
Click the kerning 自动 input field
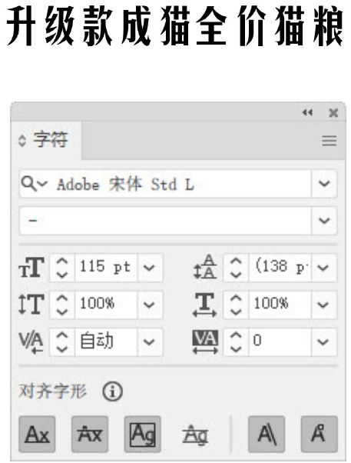pos(106,341)
